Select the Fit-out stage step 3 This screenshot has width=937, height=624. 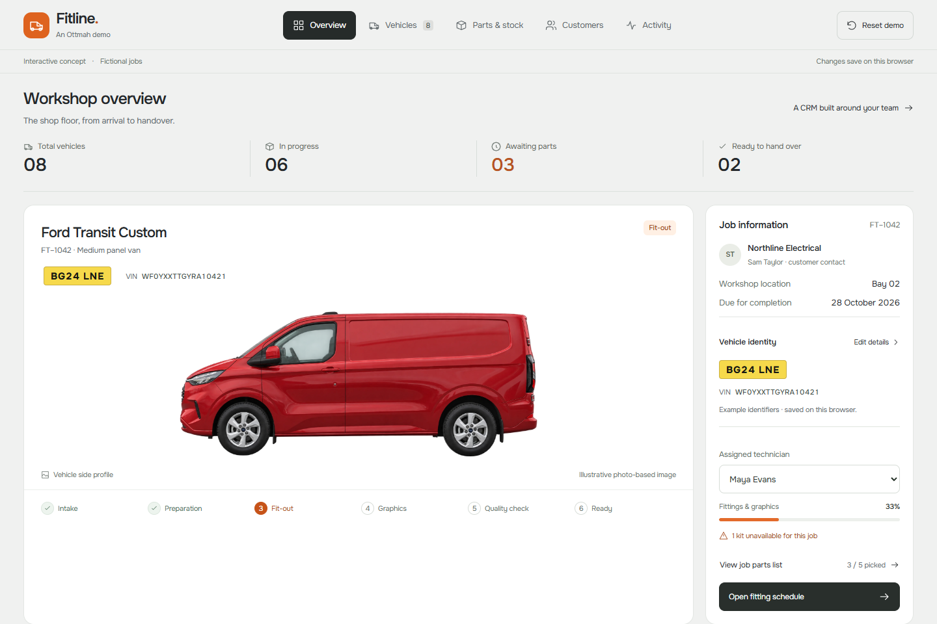tap(274, 508)
